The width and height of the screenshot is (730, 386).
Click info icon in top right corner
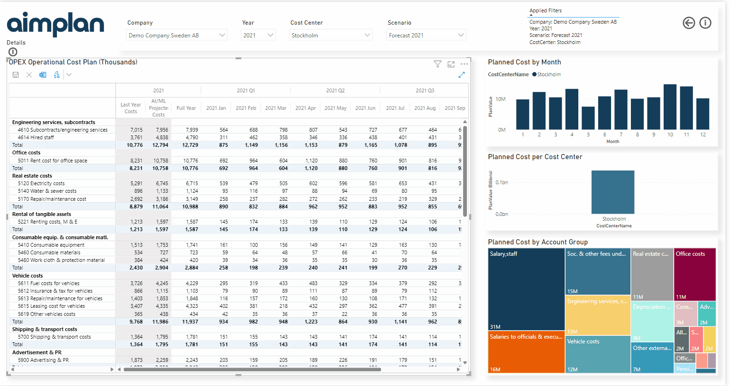point(705,23)
